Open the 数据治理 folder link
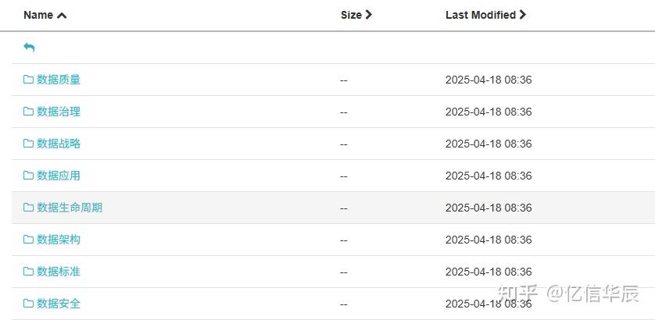 (x=59, y=112)
